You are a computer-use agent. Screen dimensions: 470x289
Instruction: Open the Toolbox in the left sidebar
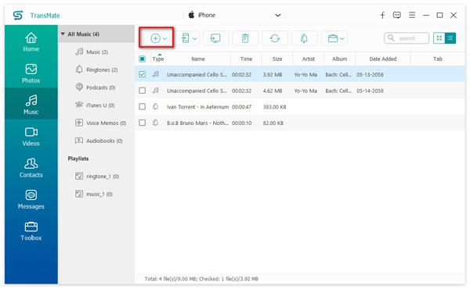(x=31, y=231)
